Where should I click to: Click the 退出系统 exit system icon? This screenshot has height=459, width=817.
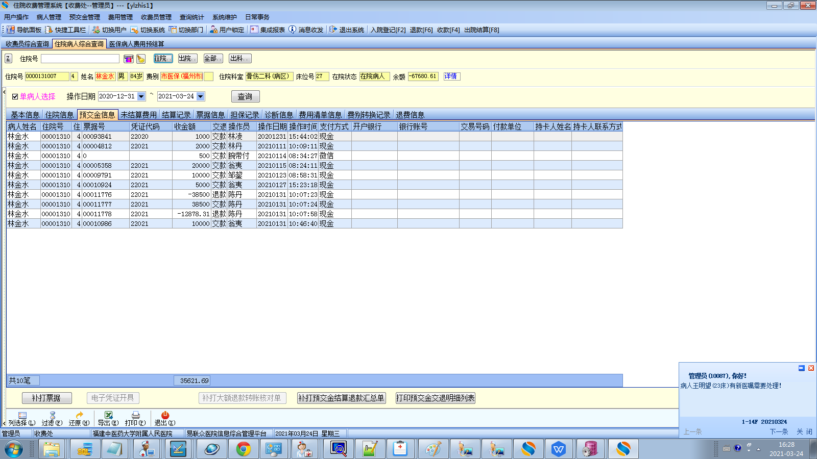tap(333, 30)
